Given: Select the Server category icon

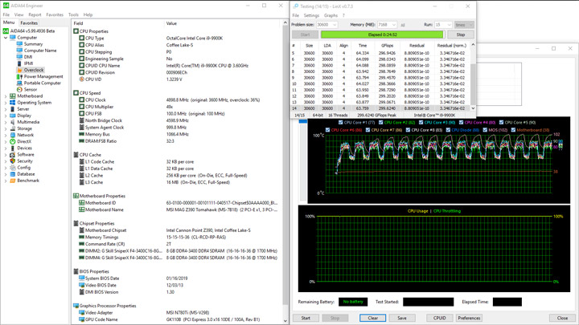Looking at the screenshot, I should [x=13, y=109].
